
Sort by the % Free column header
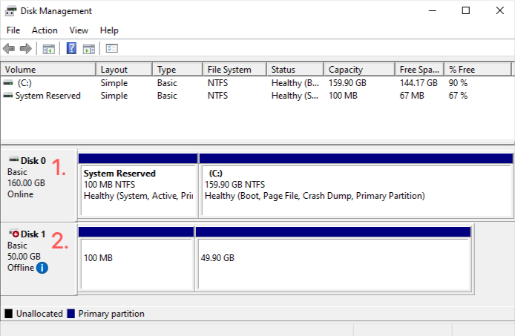478,69
